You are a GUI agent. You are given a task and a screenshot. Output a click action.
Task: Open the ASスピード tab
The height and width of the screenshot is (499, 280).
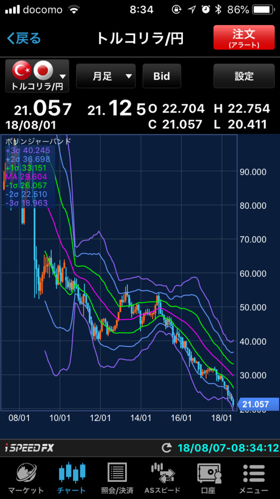point(162,478)
